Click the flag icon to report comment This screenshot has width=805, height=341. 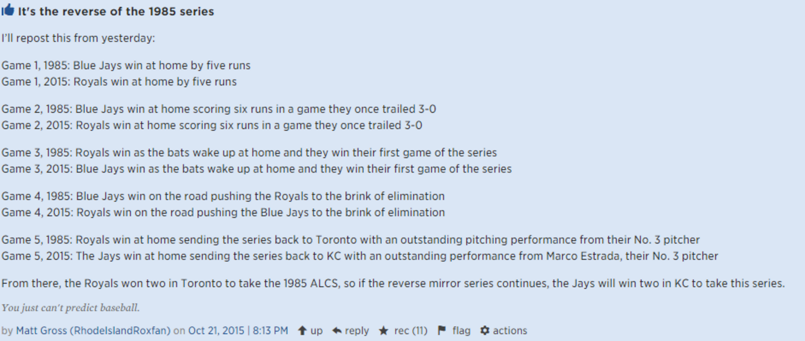(x=442, y=330)
